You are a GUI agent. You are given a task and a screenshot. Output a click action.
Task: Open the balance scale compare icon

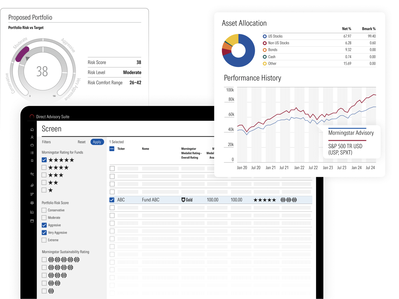(32, 203)
